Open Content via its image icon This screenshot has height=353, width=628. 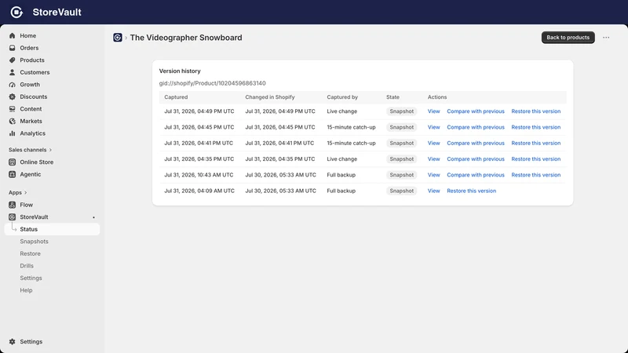(12, 109)
